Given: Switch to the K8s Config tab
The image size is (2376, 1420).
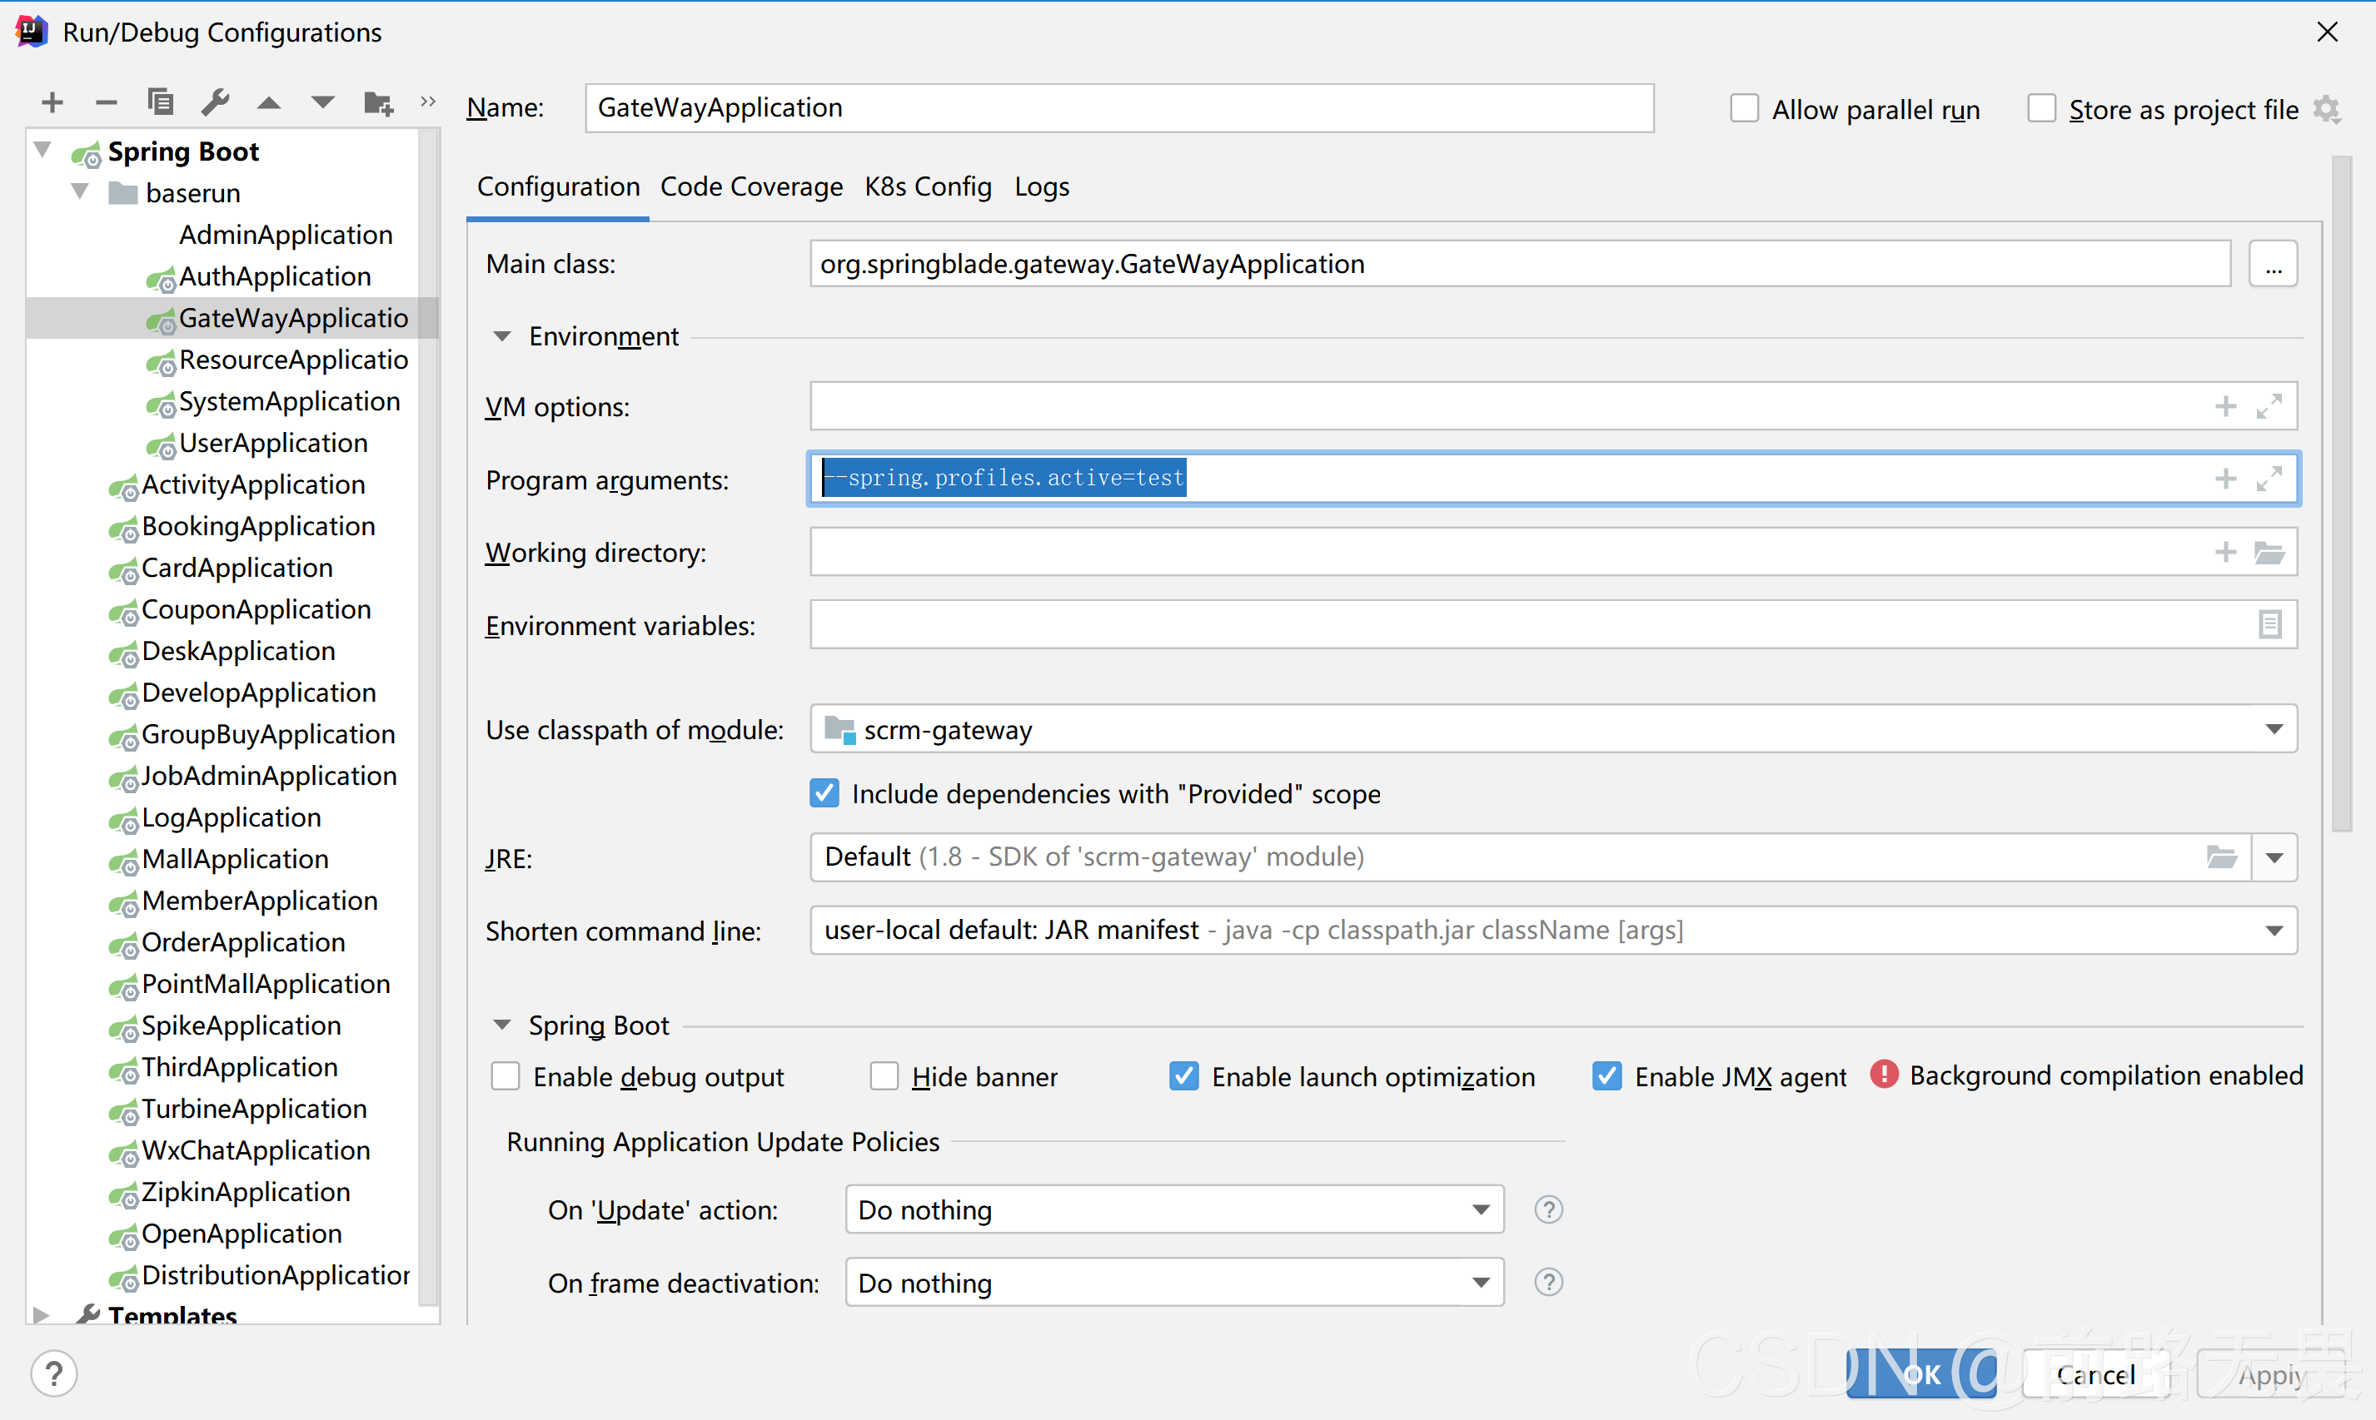Looking at the screenshot, I should click(x=928, y=186).
